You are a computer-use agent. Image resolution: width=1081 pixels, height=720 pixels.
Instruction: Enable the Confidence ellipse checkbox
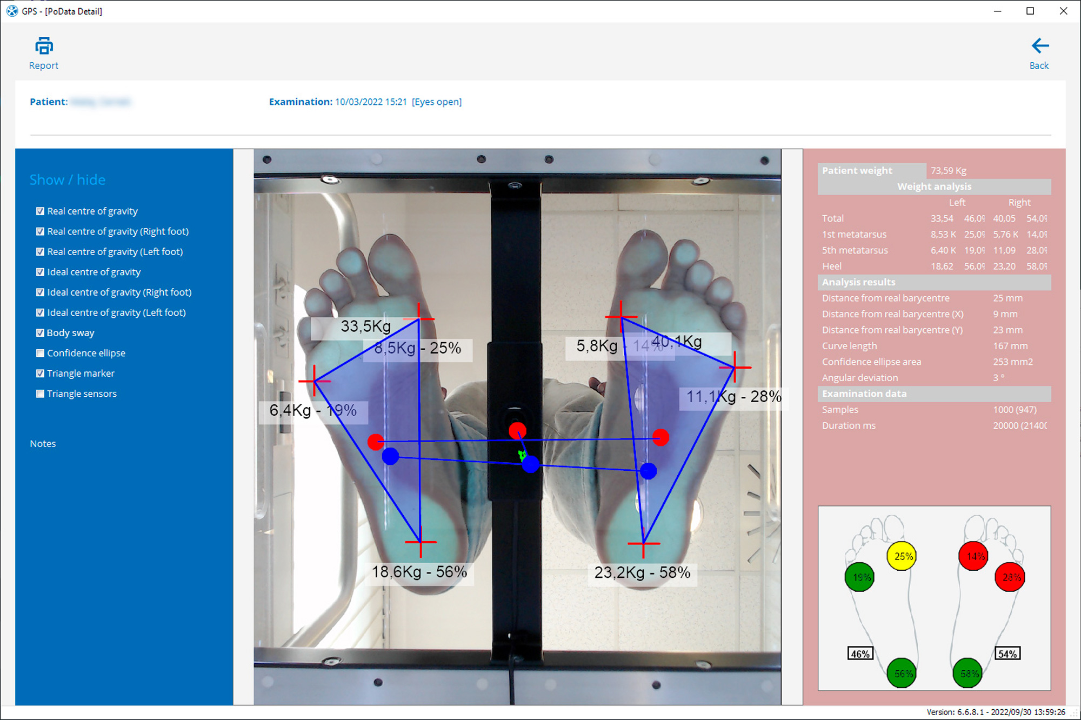click(40, 353)
